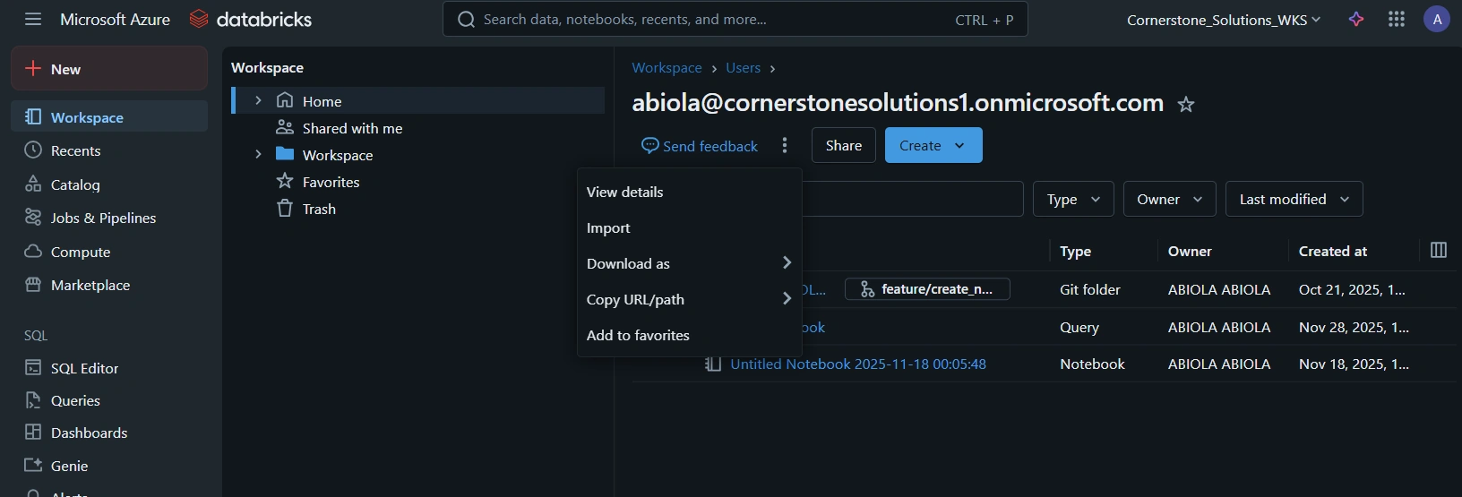This screenshot has width=1462, height=497.
Task: Open the Last modified filter dropdown
Action: tap(1294, 199)
